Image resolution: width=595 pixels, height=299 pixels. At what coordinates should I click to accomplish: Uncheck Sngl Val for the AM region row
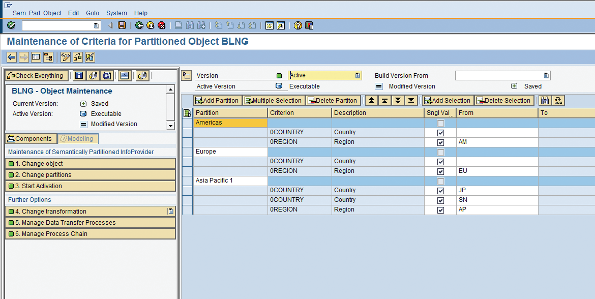[440, 142]
